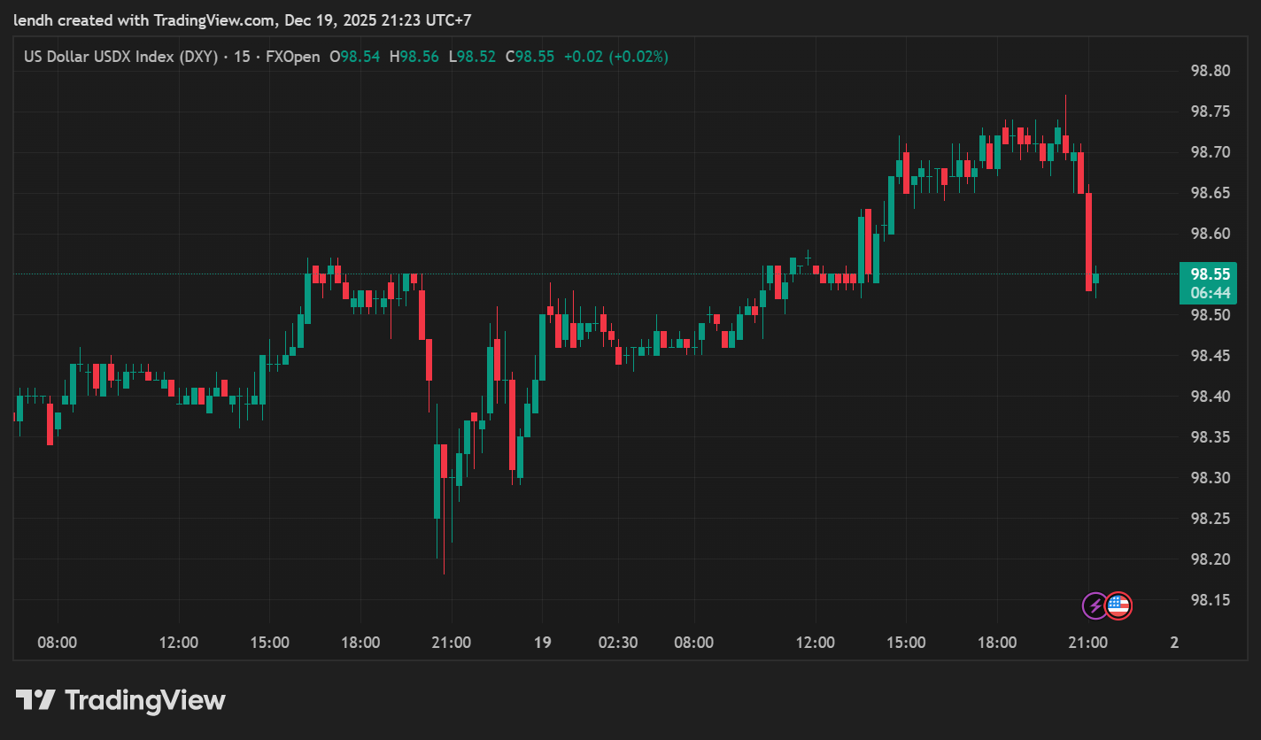Click the close value C98.55
This screenshot has width=1261, height=740.
click(530, 57)
